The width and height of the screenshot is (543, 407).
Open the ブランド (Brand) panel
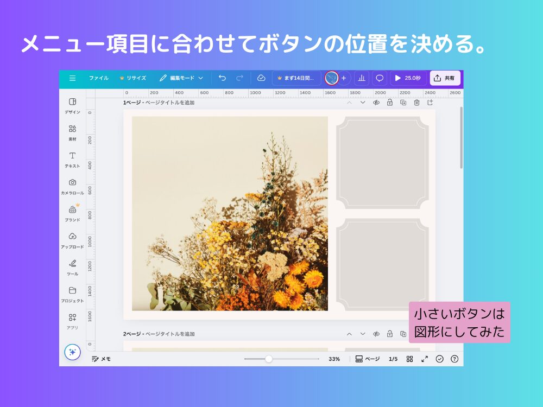73,213
